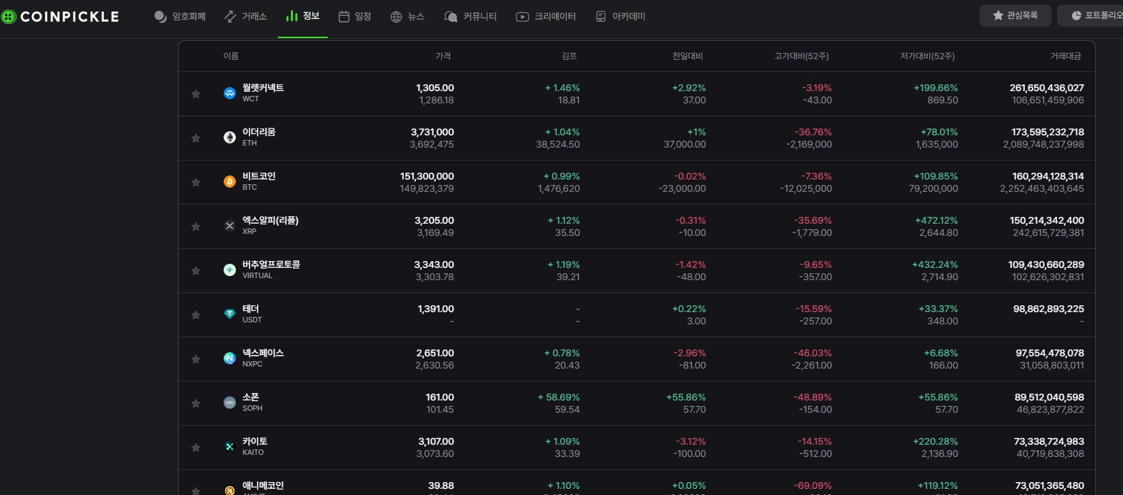Open the 크리에이터 menu
This screenshot has height=495, width=1123.
(x=546, y=16)
